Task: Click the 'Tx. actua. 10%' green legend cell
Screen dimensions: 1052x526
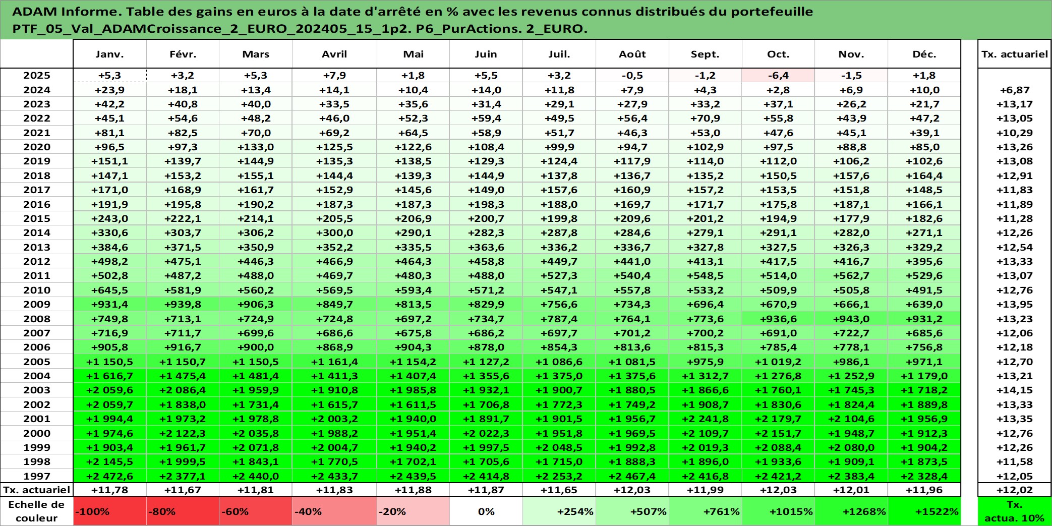Action: (x=1015, y=511)
